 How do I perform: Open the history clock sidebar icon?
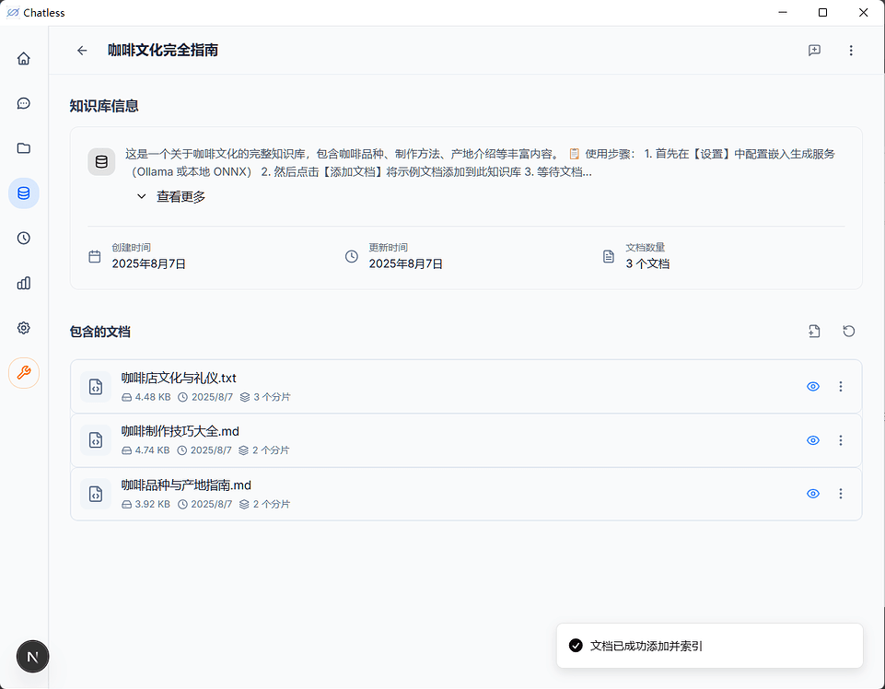[23, 238]
